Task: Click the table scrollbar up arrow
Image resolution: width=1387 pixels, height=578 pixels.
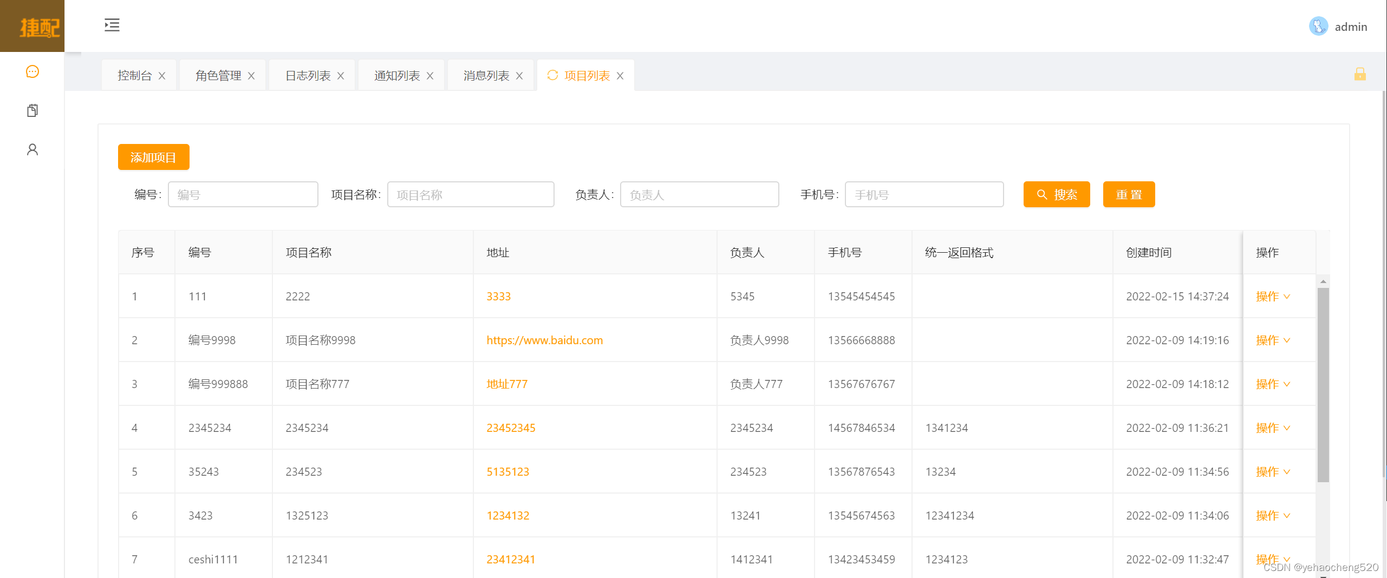Action: [1323, 281]
